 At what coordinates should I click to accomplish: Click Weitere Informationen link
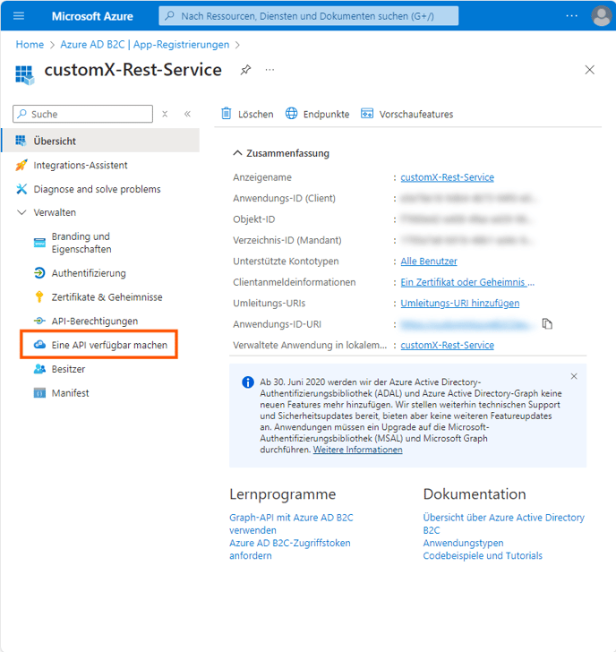[357, 450]
